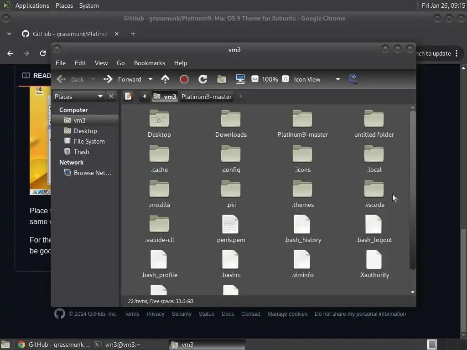
Task: Open the Privacy link in GitHub footer
Action: 155,314
